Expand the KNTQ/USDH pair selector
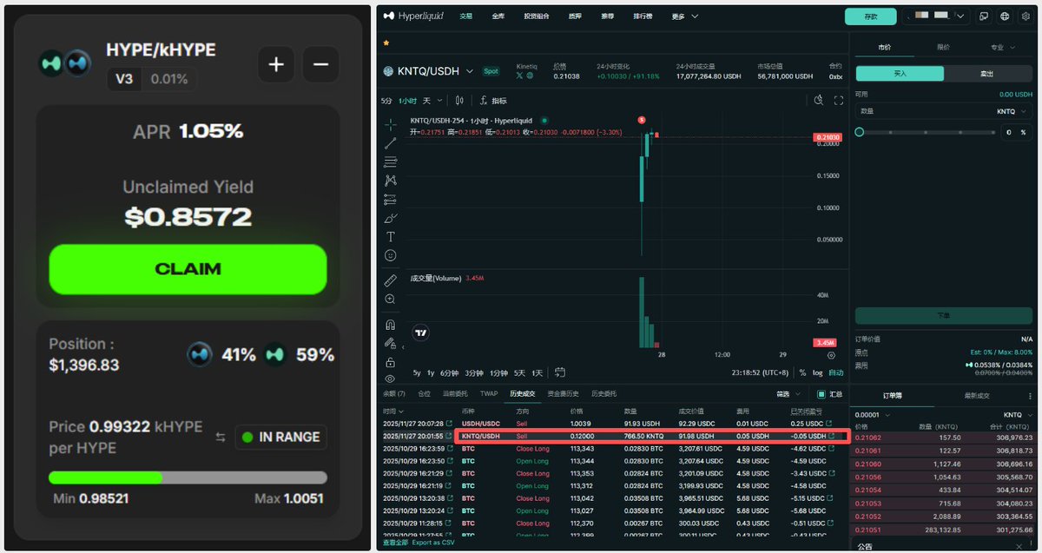Screen dimensions: 1042x553 pos(470,71)
